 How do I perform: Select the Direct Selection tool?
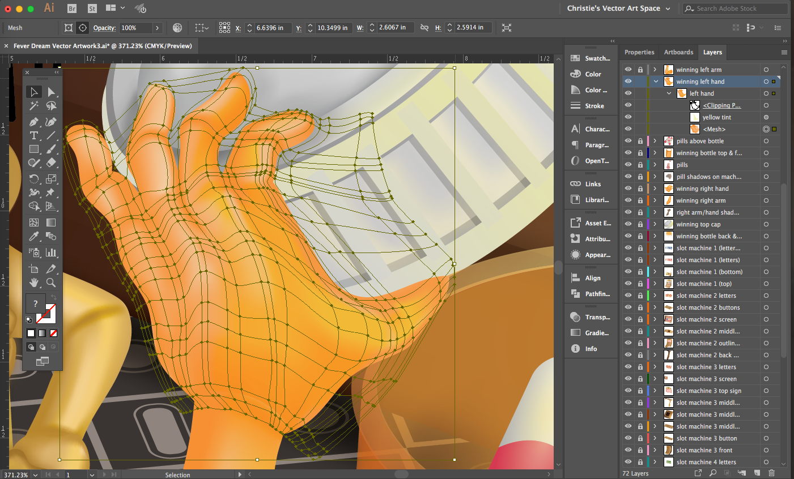[x=52, y=92]
